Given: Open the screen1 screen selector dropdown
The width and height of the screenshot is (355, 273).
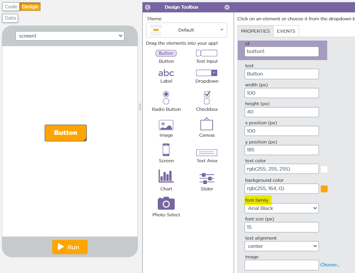Looking at the screenshot, I should (x=70, y=36).
